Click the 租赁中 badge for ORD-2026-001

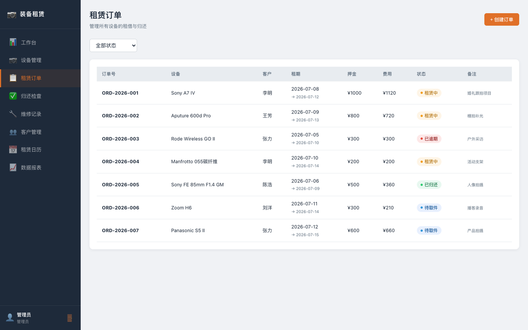point(429,93)
